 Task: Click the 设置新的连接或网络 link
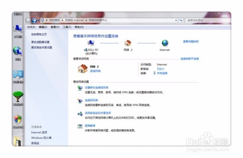click(x=96, y=88)
